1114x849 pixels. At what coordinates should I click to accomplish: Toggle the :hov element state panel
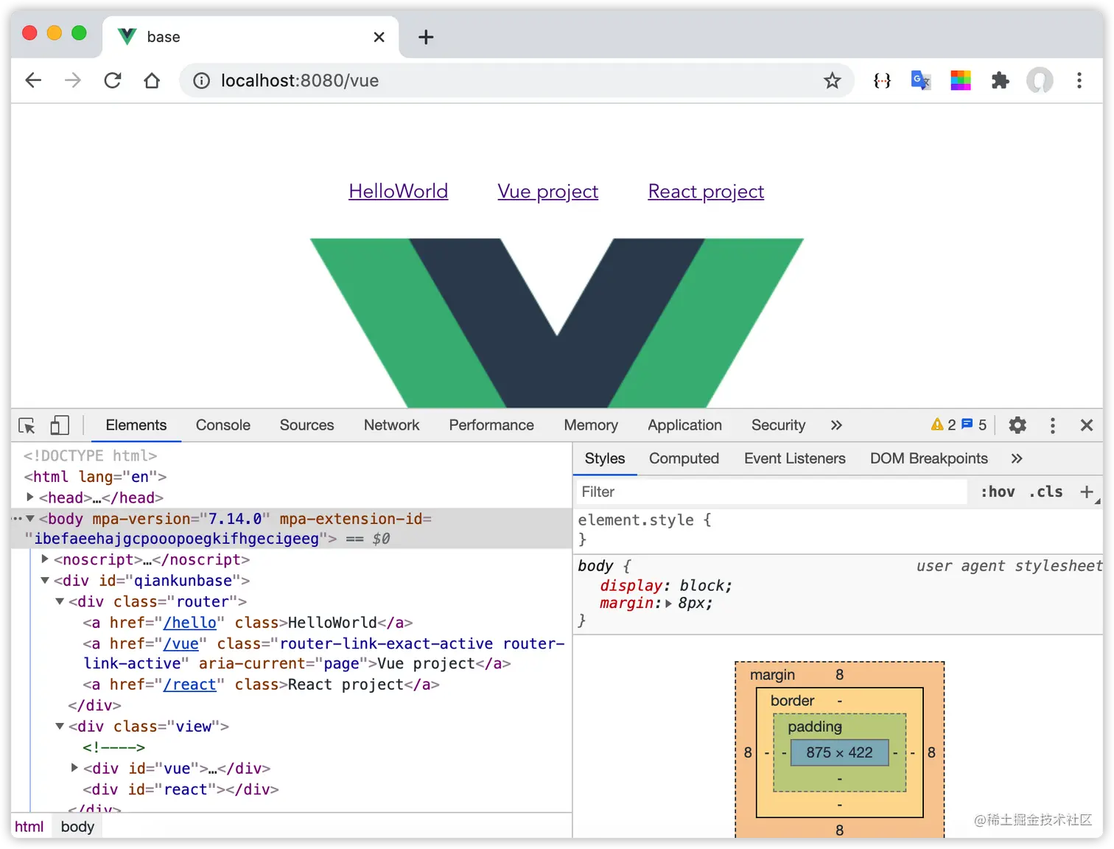[x=998, y=492]
